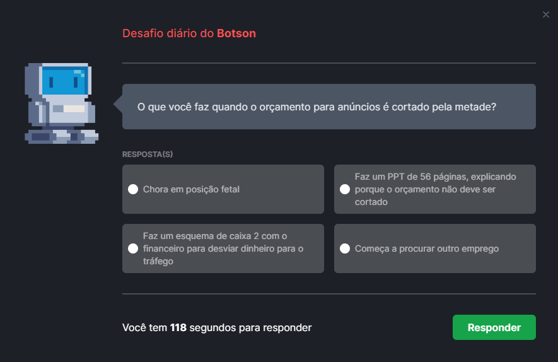Click the Botson pixel robot avatar
Screen dimensions: 558x362
(x=61, y=103)
